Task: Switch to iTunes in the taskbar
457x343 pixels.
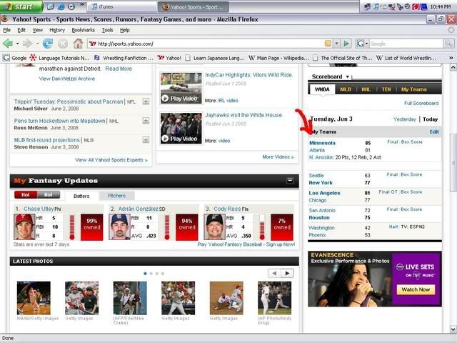Action: [122, 6]
